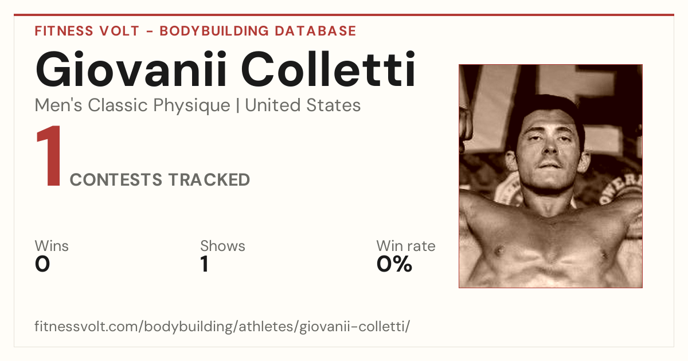Click the word Tracked beside the number
Screen dimensions: 688x361
(x=209, y=180)
